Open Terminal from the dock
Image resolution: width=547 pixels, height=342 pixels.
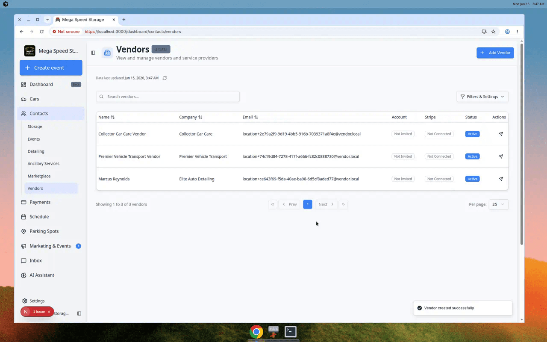click(x=291, y=332)
